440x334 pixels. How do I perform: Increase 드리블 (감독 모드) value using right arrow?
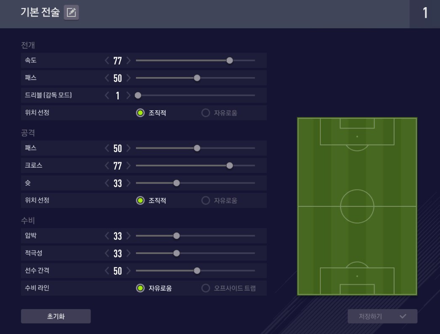point(128,96)
